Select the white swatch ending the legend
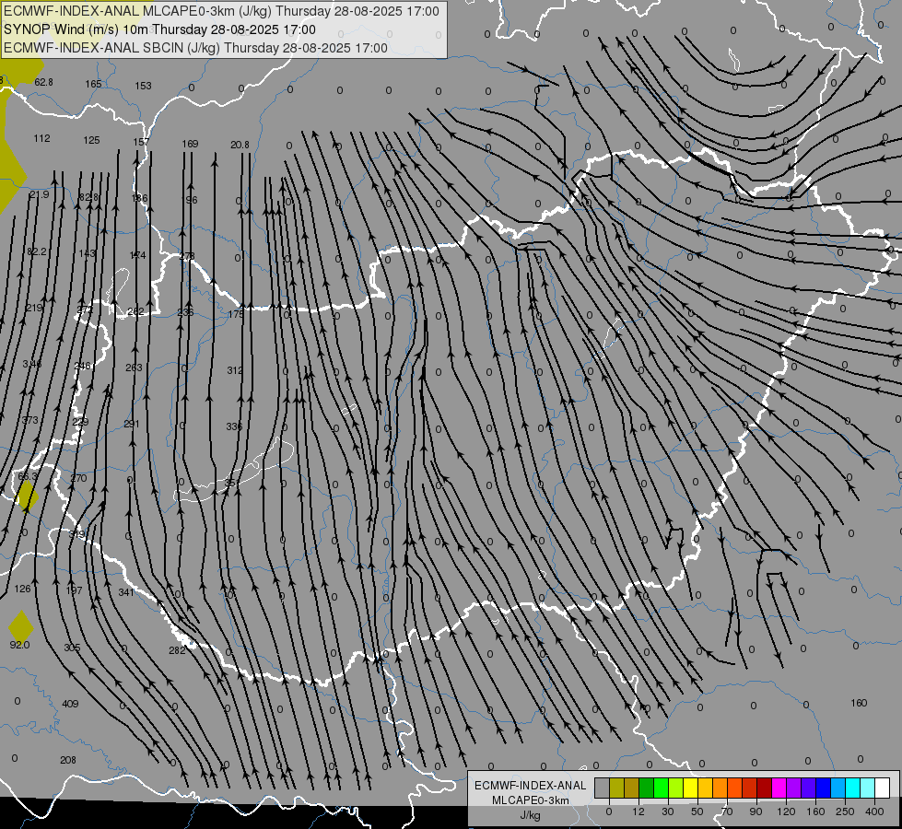This screenshot has width=902, height=829. 883,788
